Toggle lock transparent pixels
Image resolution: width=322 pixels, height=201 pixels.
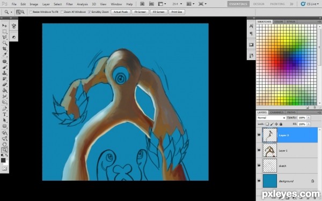(267, 124)
